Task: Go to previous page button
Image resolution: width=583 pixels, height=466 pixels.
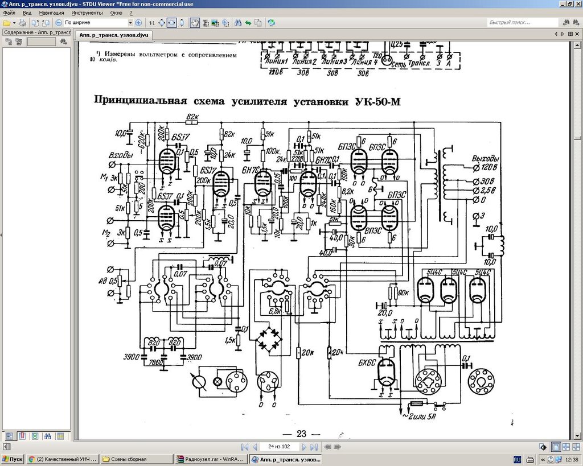Action: (255, 447)
